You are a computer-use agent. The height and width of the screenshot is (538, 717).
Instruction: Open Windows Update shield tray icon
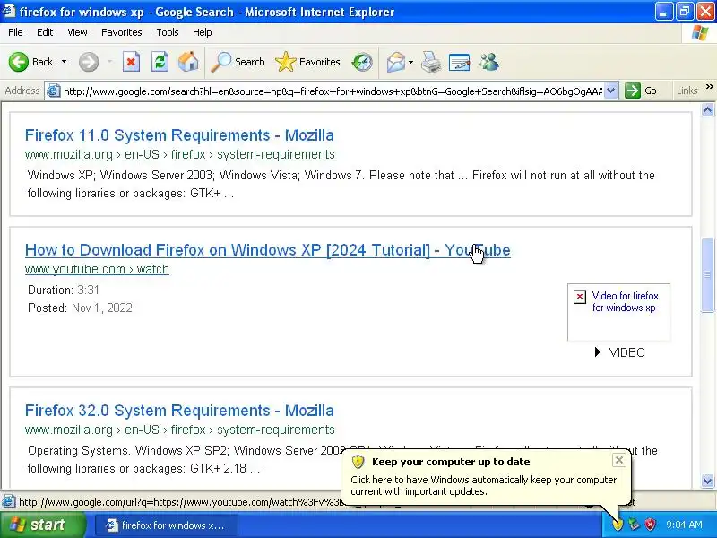click(x=618, y=525)
